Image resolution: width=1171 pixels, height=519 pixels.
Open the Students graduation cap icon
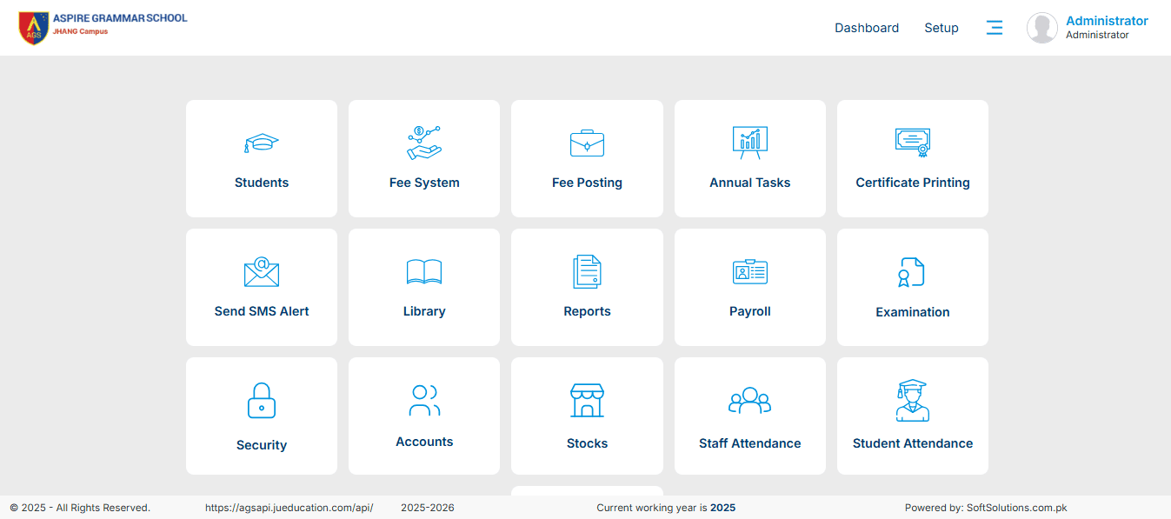(x=261, y=143)
